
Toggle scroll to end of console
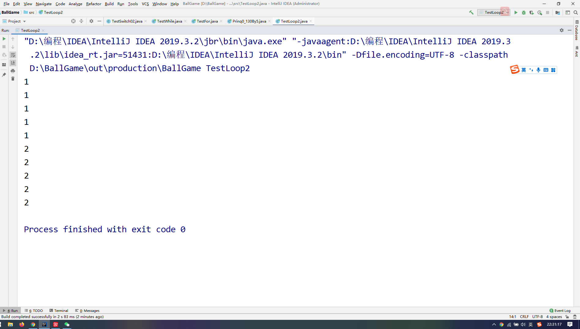13,63
